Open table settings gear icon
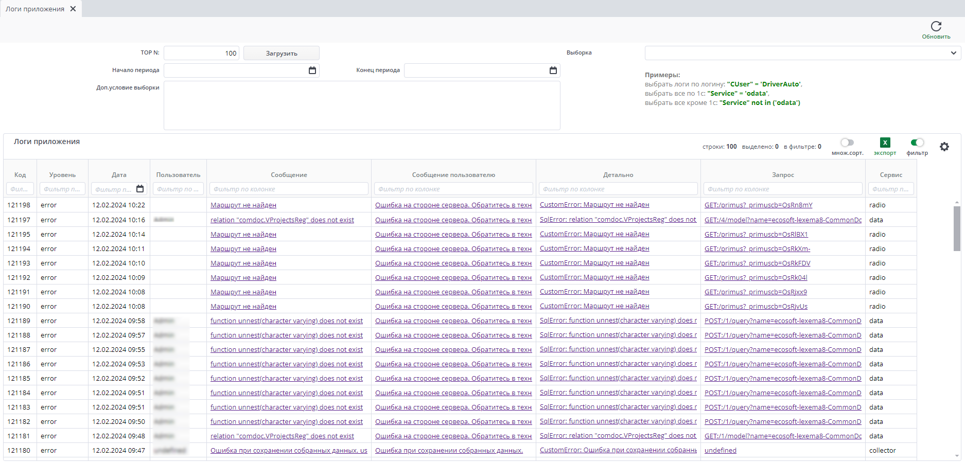Screen dimensions: 965x462 944,147
